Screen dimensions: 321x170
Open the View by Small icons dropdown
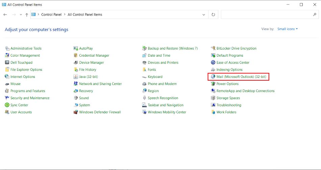point(287,29)
